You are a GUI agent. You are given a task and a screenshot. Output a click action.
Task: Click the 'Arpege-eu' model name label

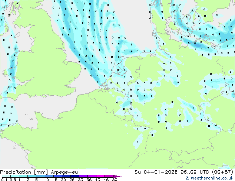pos(64,172)
